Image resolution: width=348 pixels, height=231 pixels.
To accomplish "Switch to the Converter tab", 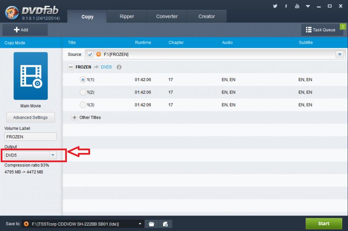I will point(167,16).
